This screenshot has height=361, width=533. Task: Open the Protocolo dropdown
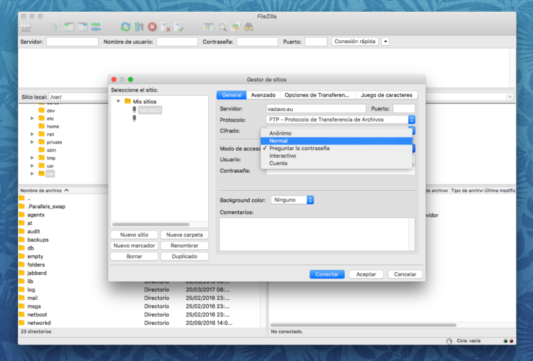click(x=340, y=119)
